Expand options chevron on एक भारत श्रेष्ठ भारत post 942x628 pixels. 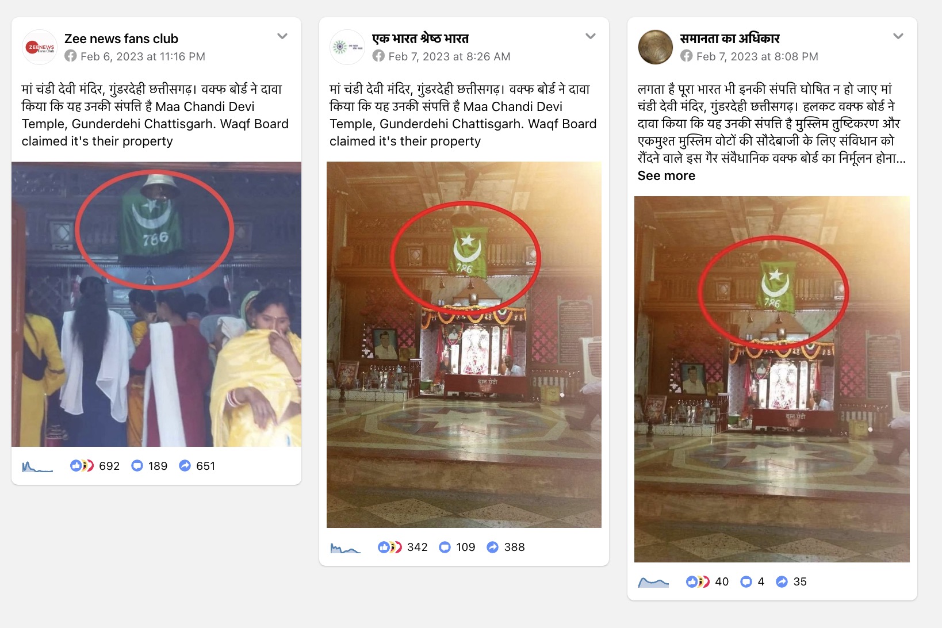click(591, 36)
